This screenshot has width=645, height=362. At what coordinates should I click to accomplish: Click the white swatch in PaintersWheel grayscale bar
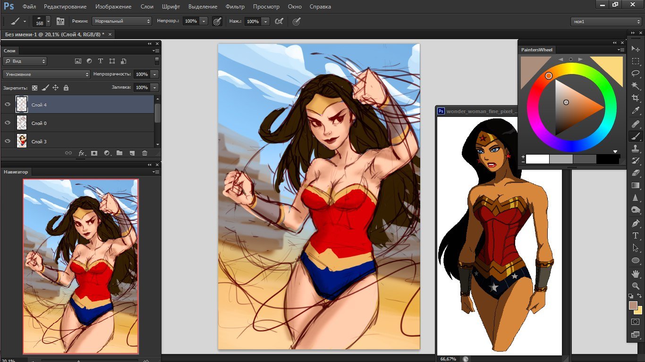point(537,159)
